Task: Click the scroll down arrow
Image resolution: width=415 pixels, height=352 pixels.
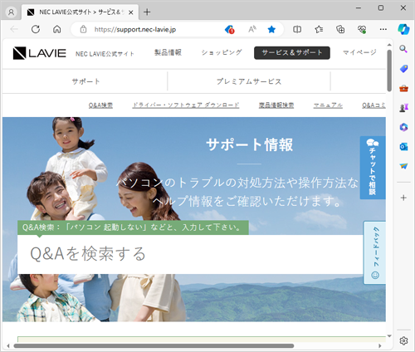Action: pyautogui.click(x=389, y=336)
